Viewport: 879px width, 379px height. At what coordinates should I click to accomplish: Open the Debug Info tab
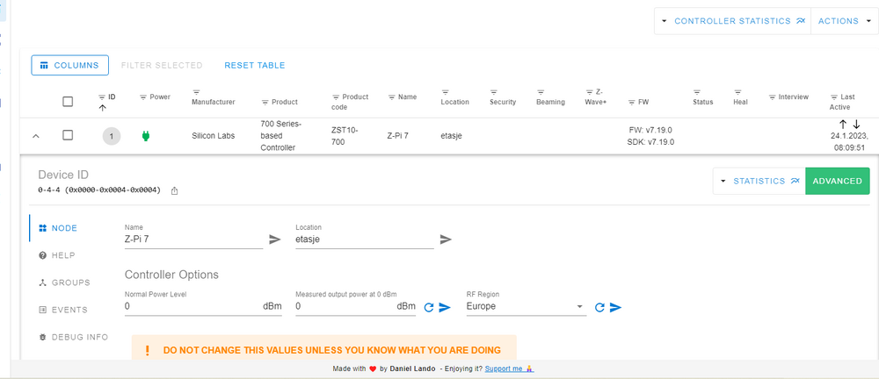(73, 337)
